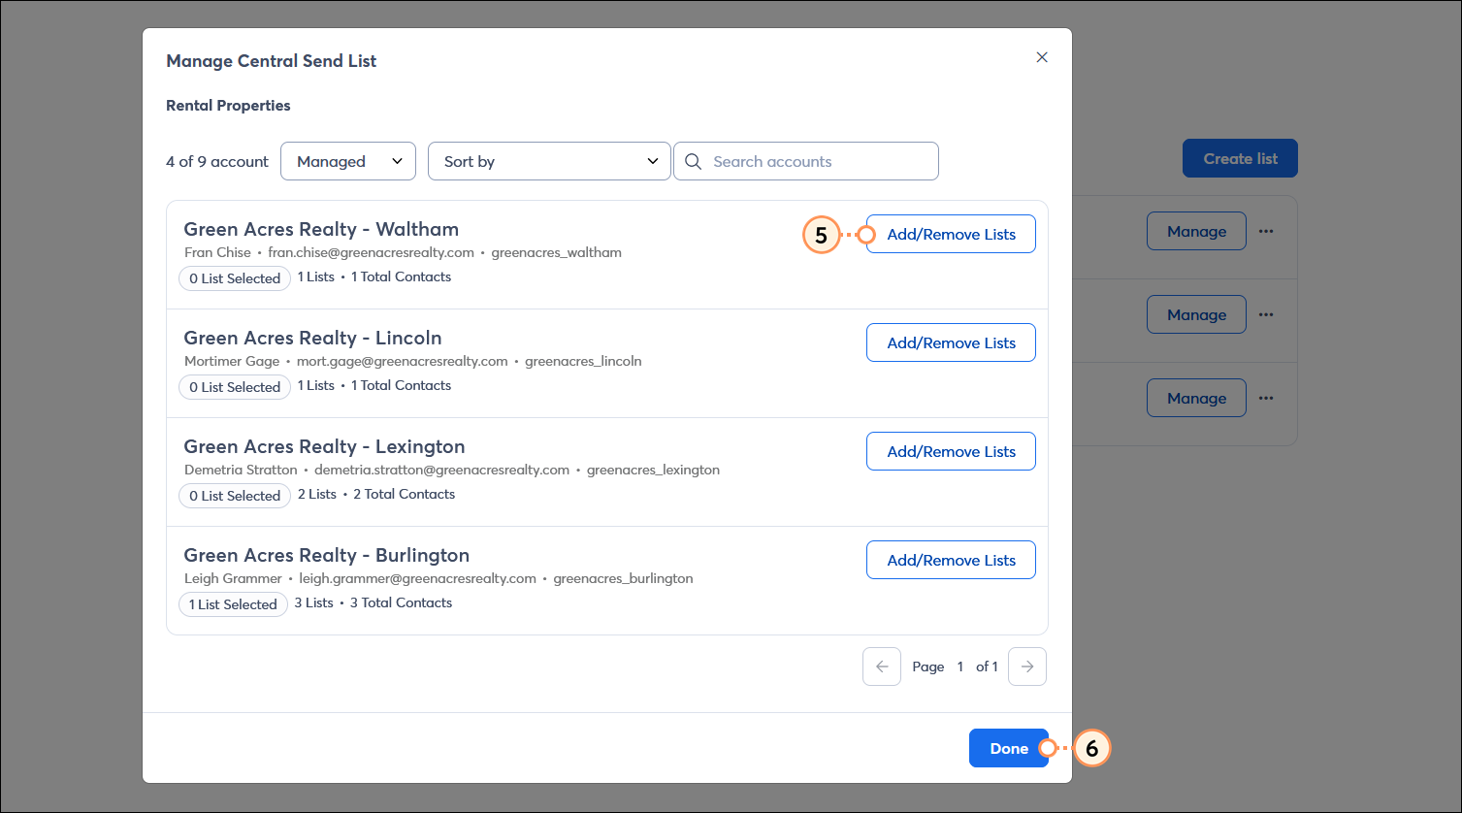Click Add/Remove Lists for Green Acres Realty - Lexington

click(950, 451)
